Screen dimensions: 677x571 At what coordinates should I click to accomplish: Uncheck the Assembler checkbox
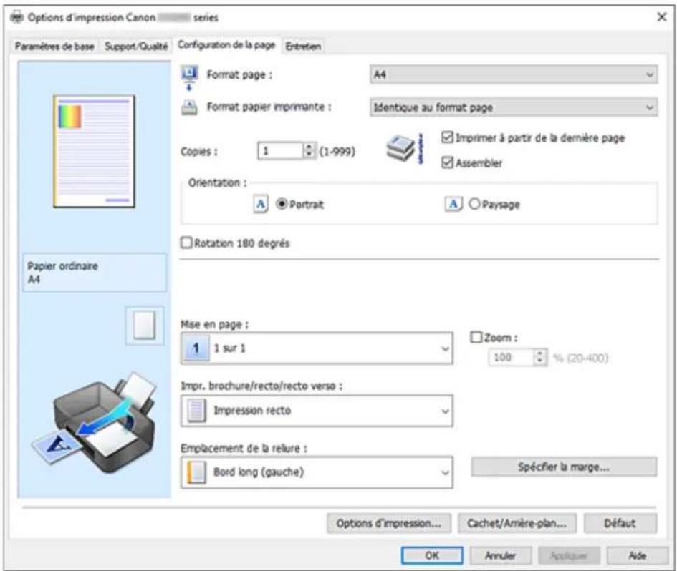point(447,162)
